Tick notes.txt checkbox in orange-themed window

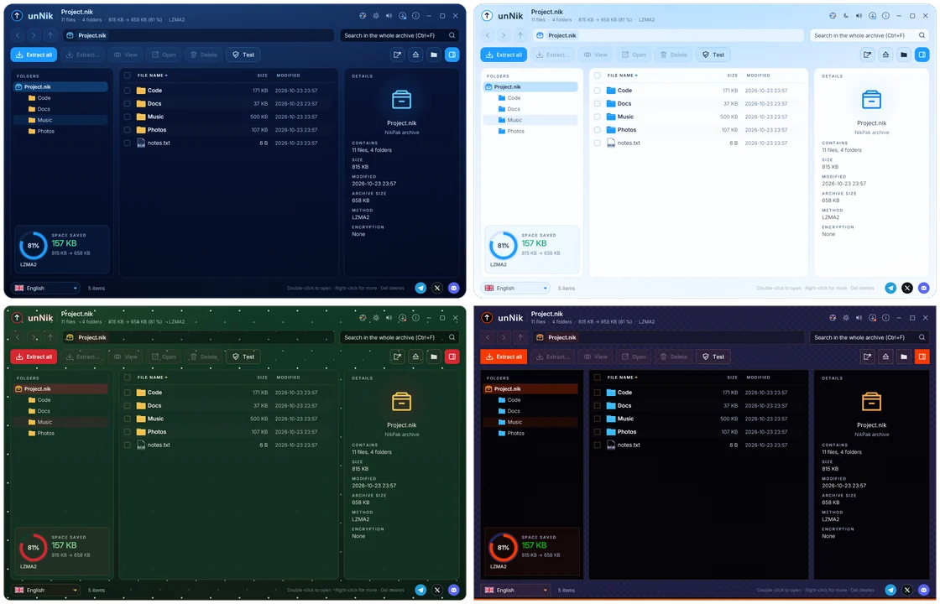pyautogui.click(x=597, y=445)
